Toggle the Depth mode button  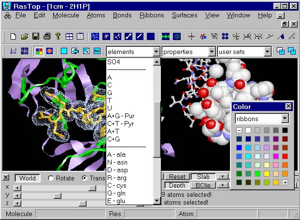[177, 185]
